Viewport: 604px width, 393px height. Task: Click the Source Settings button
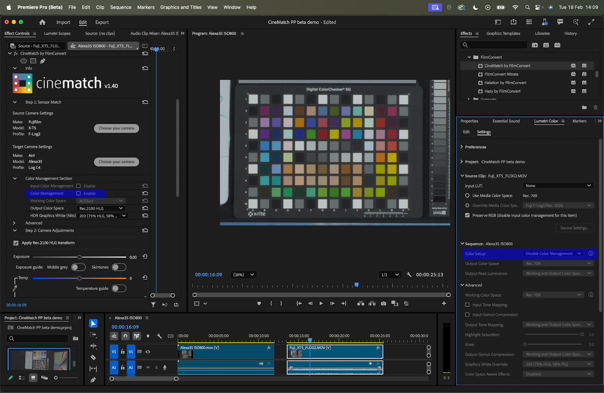(x=574, y=228)
